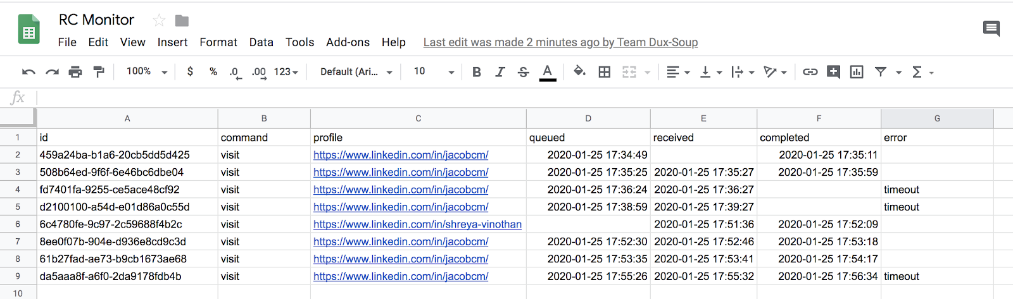Open the fill color bucket

click(x=579, y=71)
